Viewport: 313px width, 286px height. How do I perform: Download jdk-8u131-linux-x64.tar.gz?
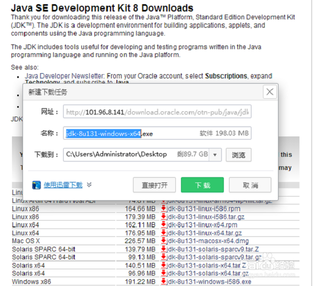click(x=204, y=233)
